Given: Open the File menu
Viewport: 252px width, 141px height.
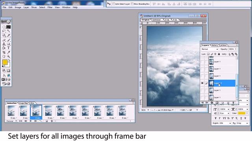Looking at the screenshot, I should (x=4, y=7).
